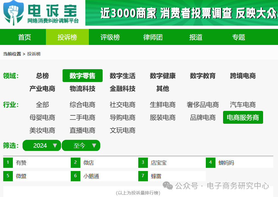The width and height of the screenshot is (278, 197).
Task: Open the 至今 end-date dropdown
Action: [81, 145]
